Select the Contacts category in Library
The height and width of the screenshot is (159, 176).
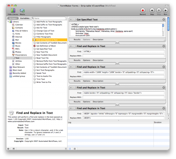pos(19,28)
